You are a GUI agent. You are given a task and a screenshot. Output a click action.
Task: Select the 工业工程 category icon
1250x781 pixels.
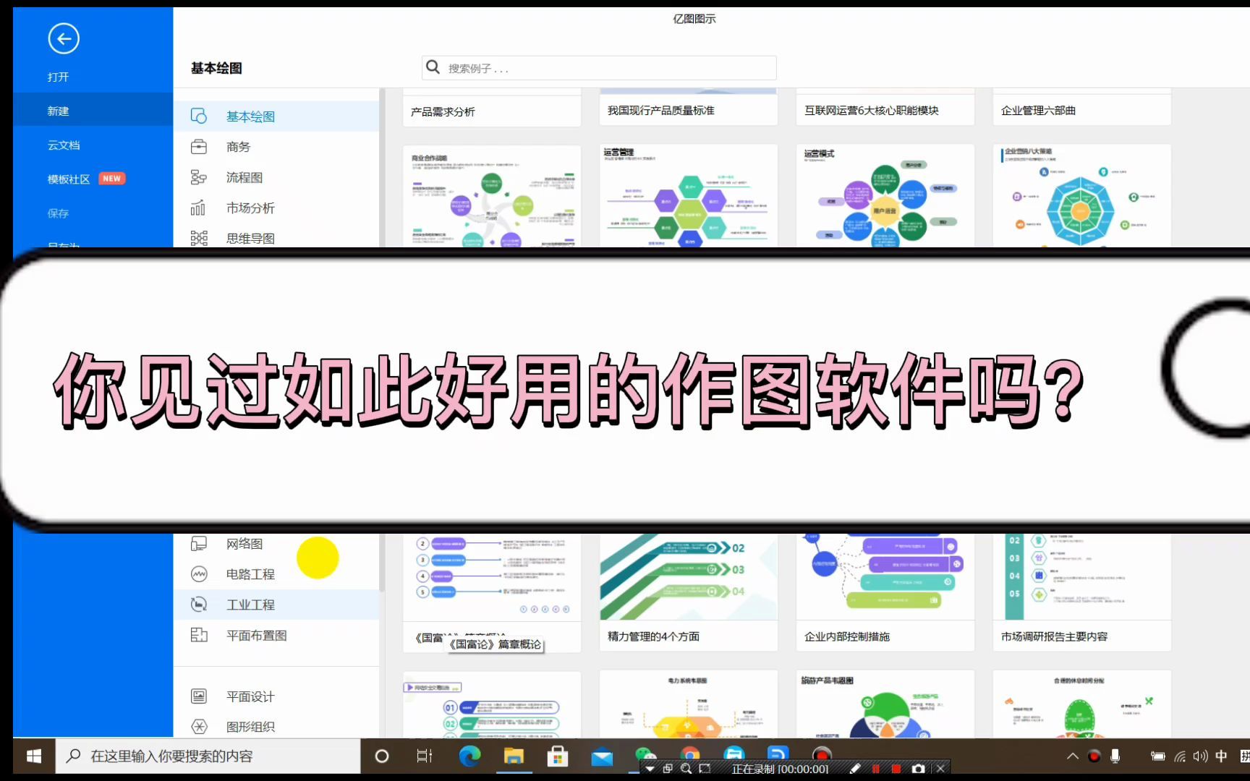[x=198, y=605]
